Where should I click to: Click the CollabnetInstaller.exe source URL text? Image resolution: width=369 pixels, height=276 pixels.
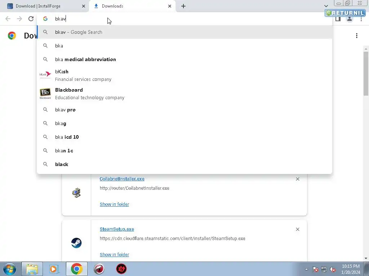134,188
